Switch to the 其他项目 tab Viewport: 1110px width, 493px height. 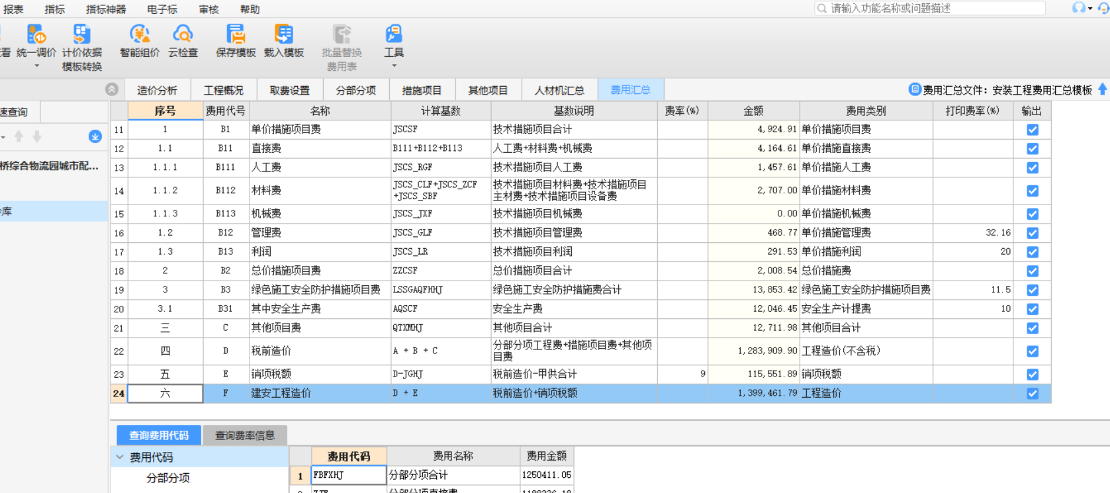[488, 90]
